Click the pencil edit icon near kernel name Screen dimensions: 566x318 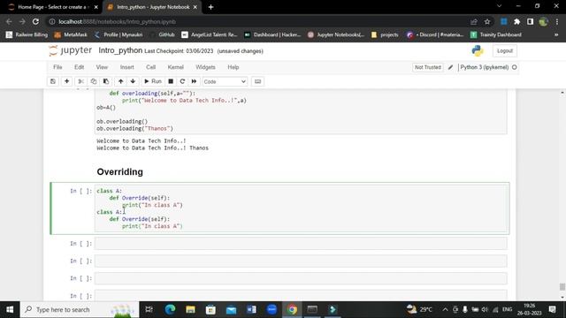tap(450, 67)
